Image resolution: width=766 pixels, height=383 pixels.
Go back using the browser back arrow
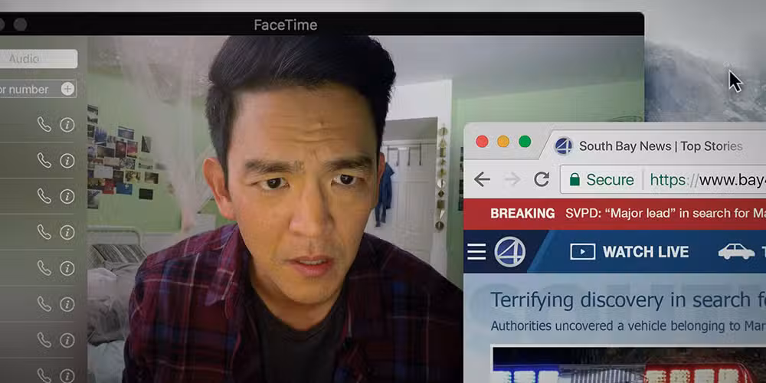tap(482, 180)
